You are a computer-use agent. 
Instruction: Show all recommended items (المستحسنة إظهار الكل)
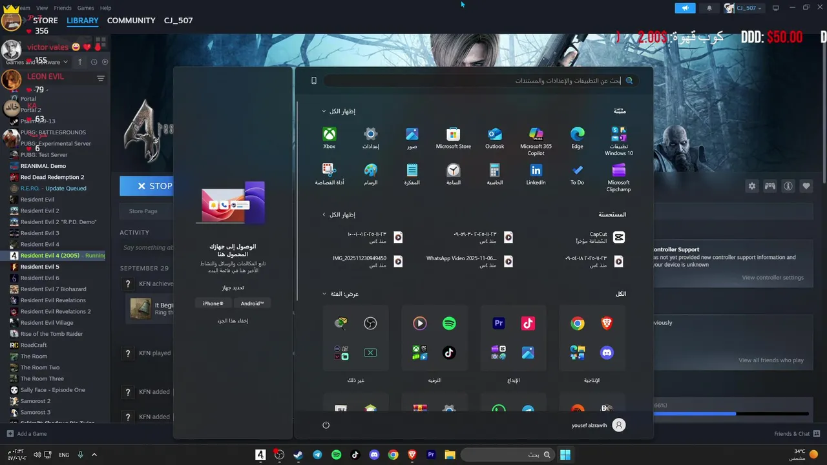(x=339, y=214)
